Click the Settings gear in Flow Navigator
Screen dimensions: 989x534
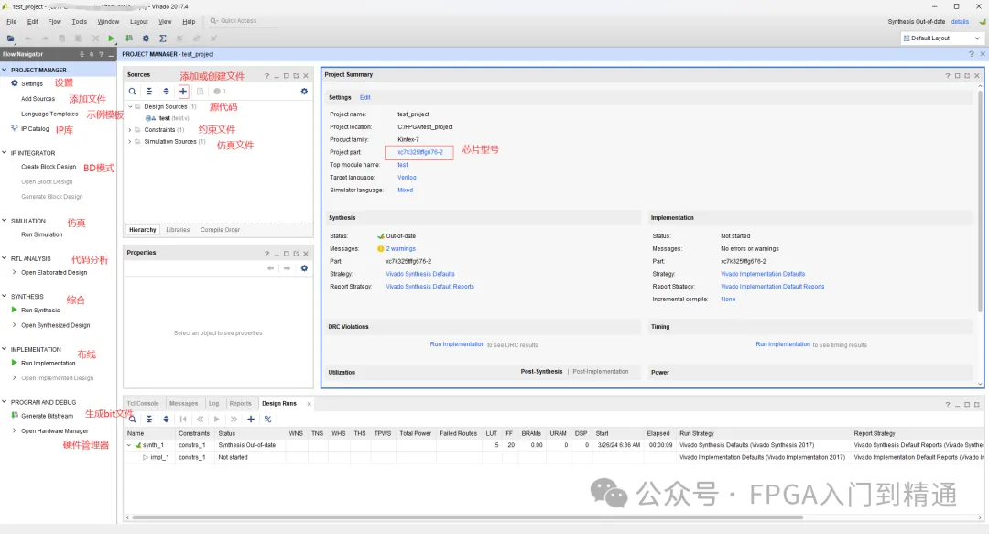pyautogui.click(x=15, y=83)
